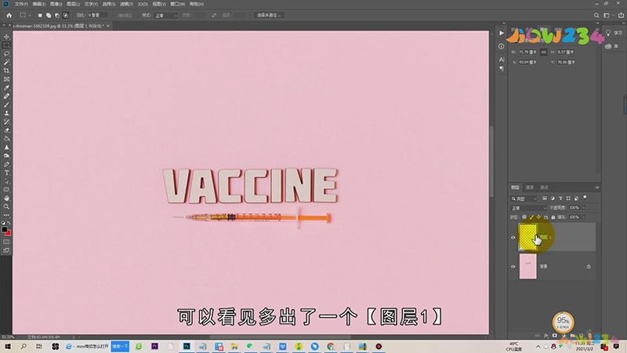Viewport: 627px width, 353px height.
Task: Close the document tab
Action: click(108, 26)
